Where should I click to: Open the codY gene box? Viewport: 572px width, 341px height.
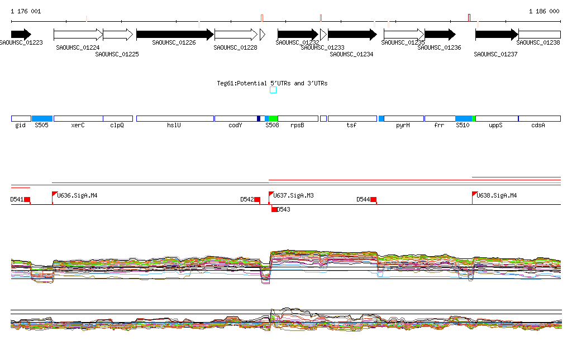[235, 118]
